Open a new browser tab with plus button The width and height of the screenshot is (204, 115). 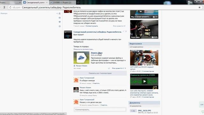78,2
